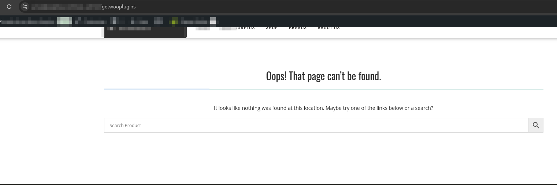Viewport: 557px width, 185px height.
Task: Click the magnifier search button
Action: [536, 125]
